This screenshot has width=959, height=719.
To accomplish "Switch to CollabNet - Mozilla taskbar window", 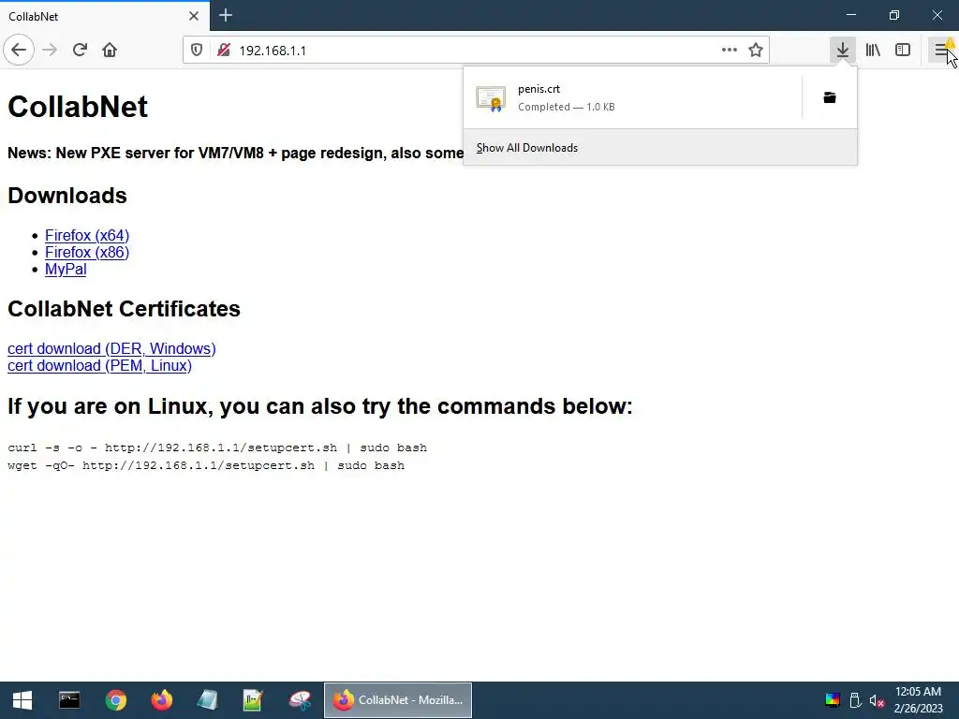I will click(x=397, y=700).
